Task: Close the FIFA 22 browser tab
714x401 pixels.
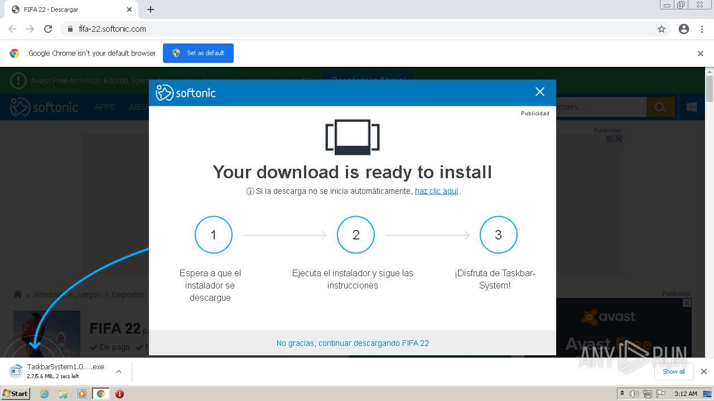Action: pos(129,9)
